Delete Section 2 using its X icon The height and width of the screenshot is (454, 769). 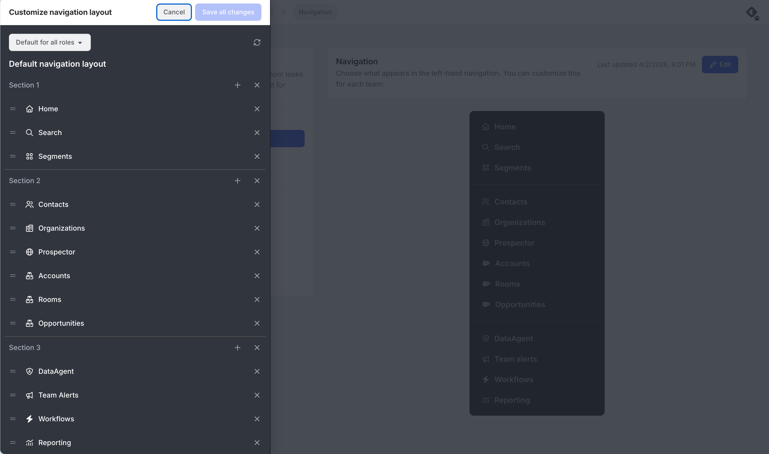pos(257,181)
